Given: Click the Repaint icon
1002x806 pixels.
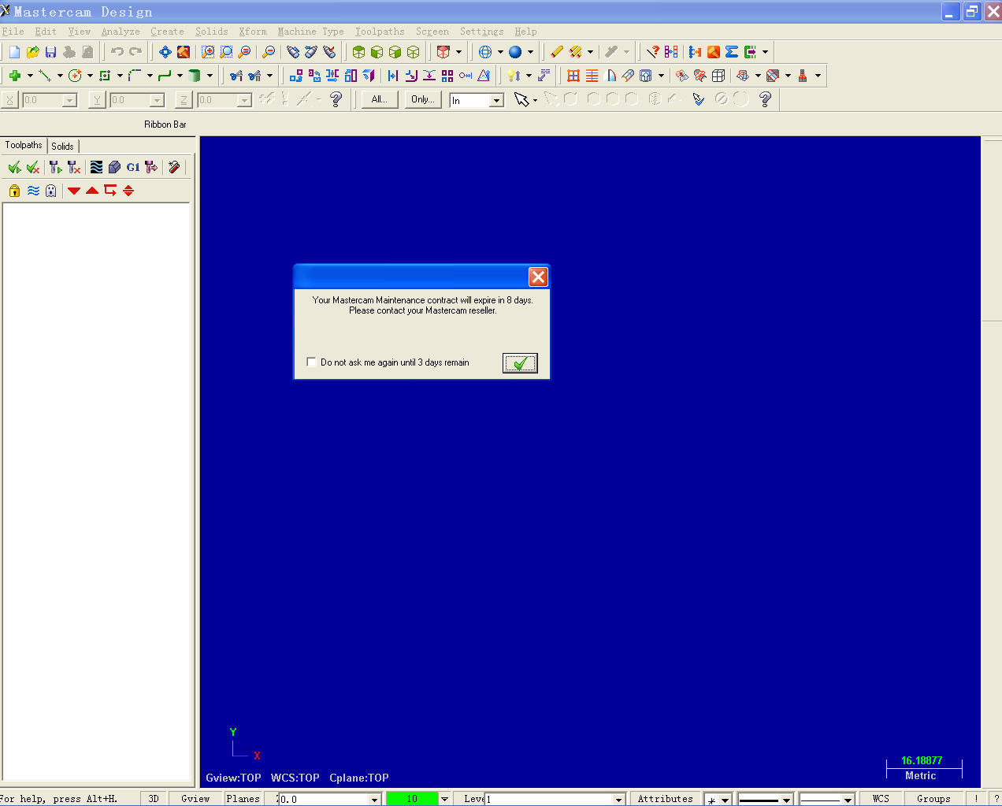Looking at the screenshot, I should coord(184,52).
